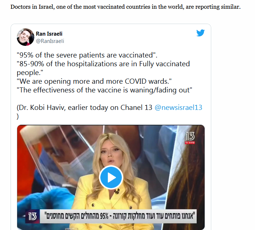Open Ran Israeli's profile avatar
Screen dimensions: 255x230
(x=26, y=37)
